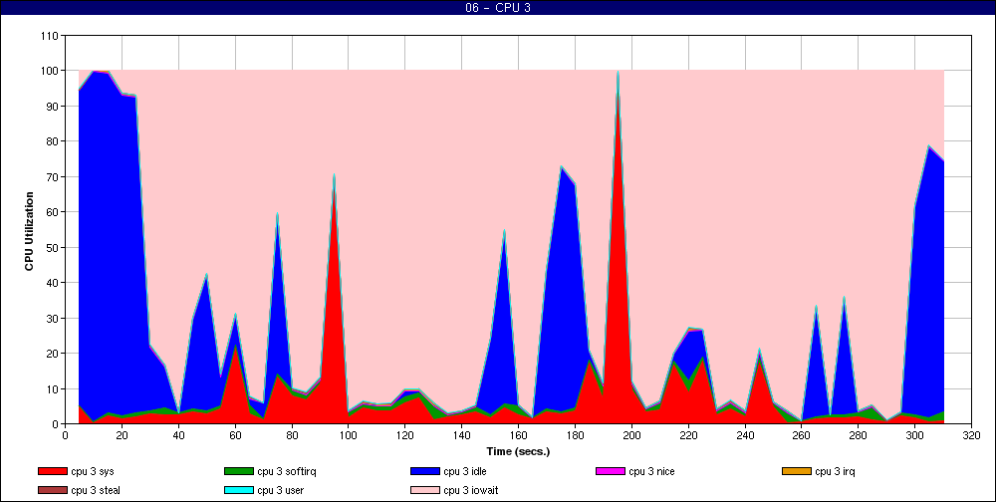
Task: Click the 320 tick label on the x-axis
Action: point(971,435)
